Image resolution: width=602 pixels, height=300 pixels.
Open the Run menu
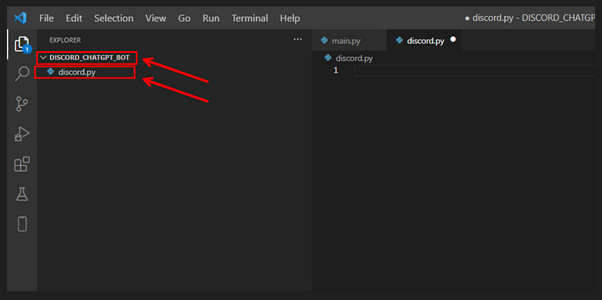coord(211,18)
